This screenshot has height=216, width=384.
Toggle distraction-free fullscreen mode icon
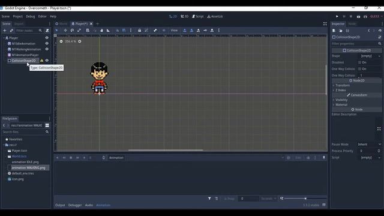click(x=325, y=24)
